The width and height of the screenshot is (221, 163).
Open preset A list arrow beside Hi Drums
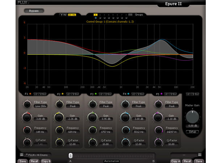22,155
